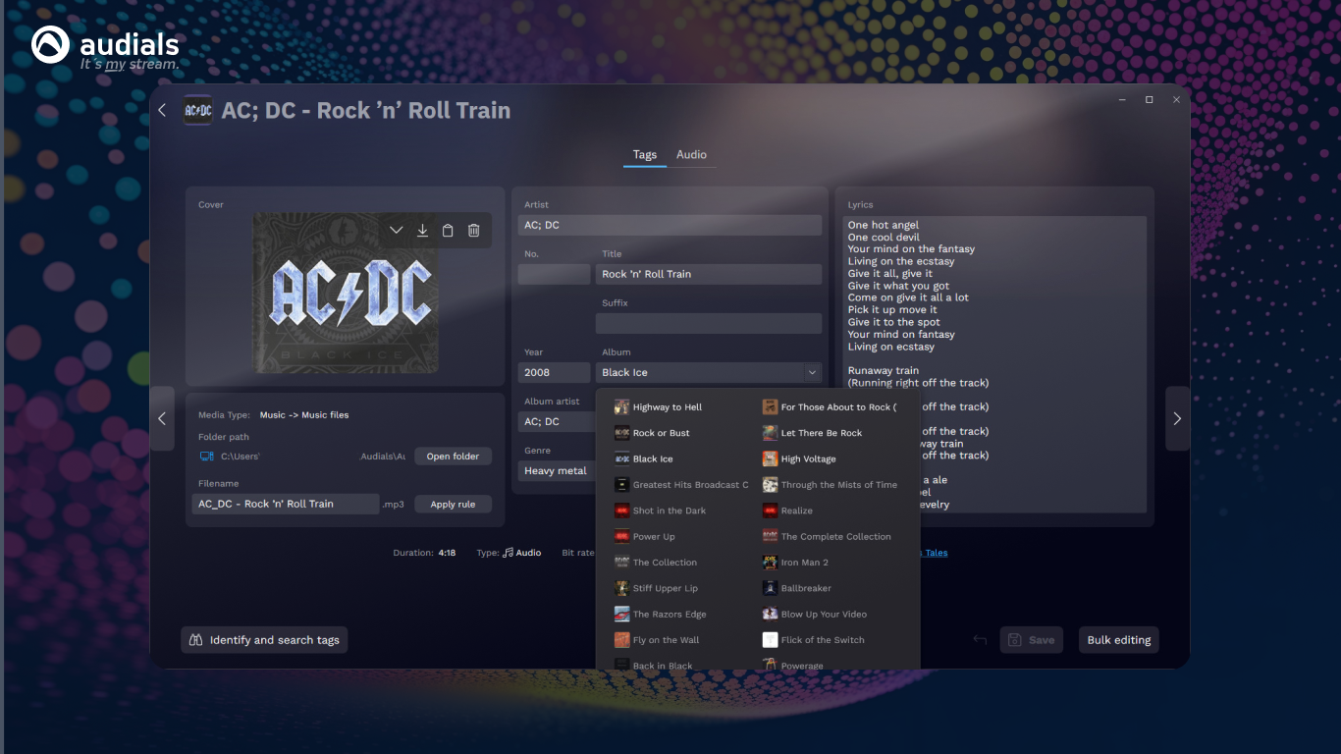Download a new album cover
Image resolution: width=1341 pixels, height=754 pixels.
click(422, 230)
